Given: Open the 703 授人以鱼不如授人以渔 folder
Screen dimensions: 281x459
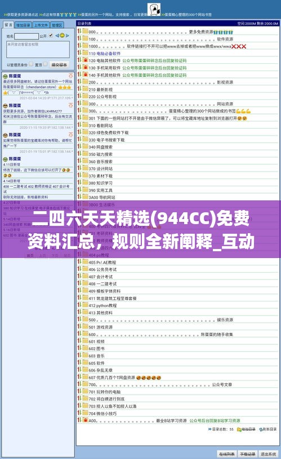Looking at the screenshot, I should coord(113,406).
